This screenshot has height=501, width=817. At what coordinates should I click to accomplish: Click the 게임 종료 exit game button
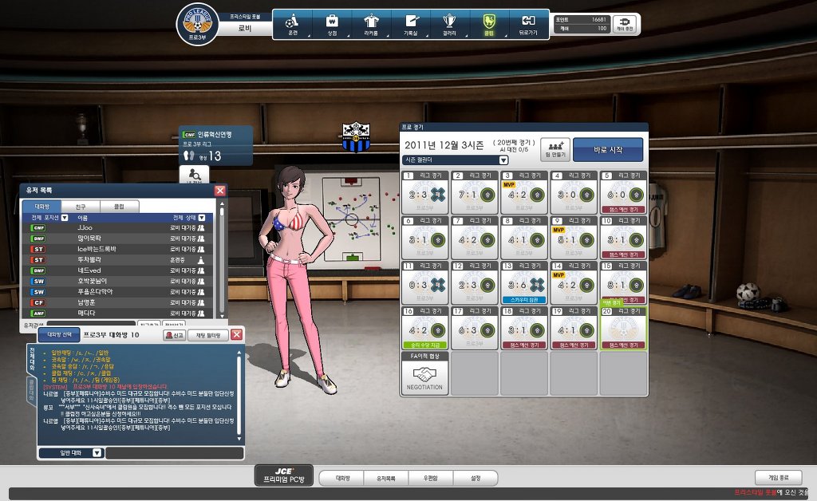(x=778, y=477)
